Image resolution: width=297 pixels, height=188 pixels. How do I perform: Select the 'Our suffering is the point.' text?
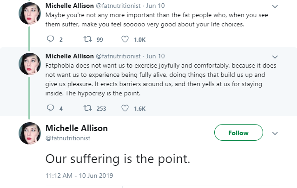[x=118, y=158]
